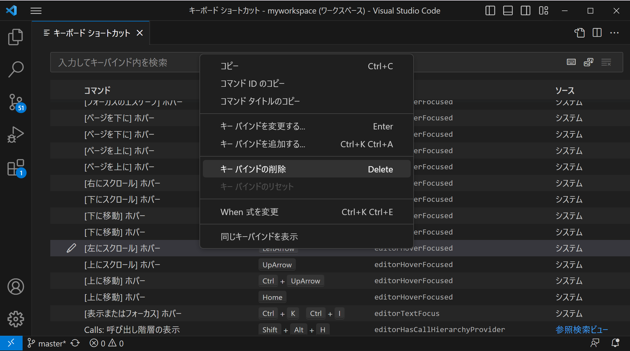The width and height of the screenshot is (630, 351).
Task: Click the editorTextFocus when-condition cell
Action: [407, 313]
